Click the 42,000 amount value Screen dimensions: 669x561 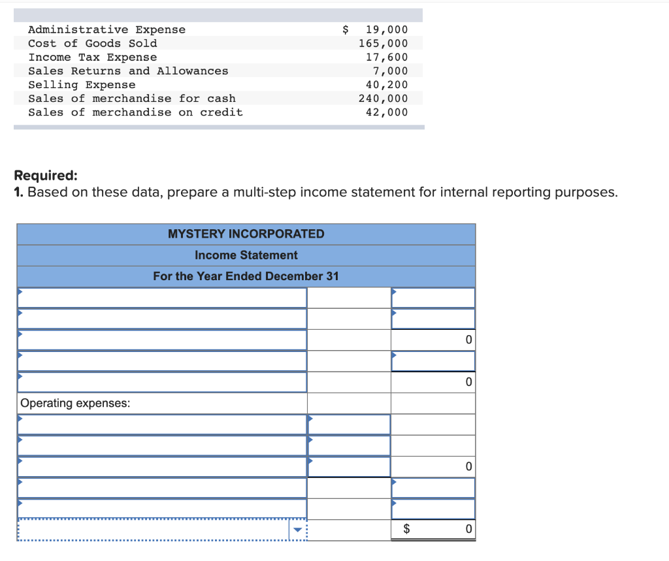[387, 112]
